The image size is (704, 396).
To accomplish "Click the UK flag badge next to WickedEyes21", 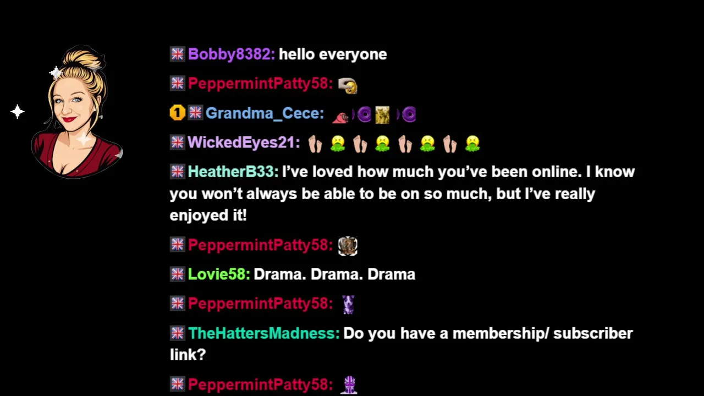I will [x=177, y=142].
